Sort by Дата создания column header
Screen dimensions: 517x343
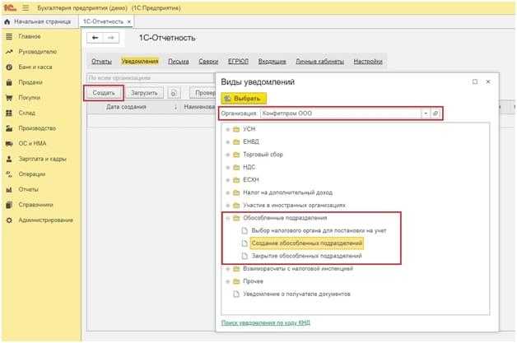tap(126, 107)
